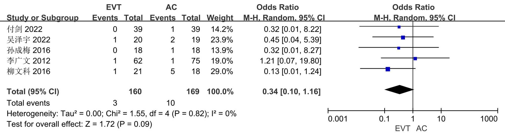Click the Total (95% CI) row label
Viewport: 505px width, 137px height.
pyautogui.click(x=33, y=92)
